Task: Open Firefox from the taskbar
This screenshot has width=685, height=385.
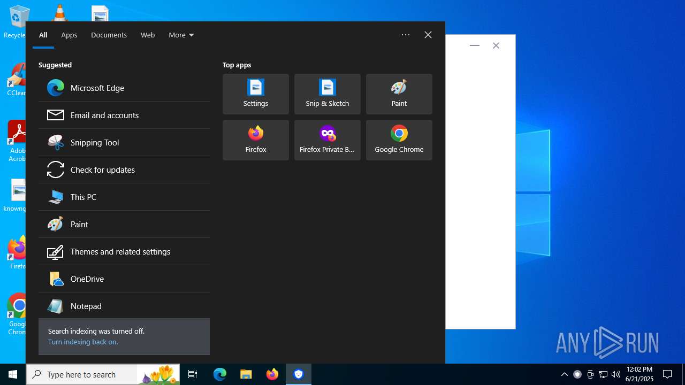Action: [272, 374]
